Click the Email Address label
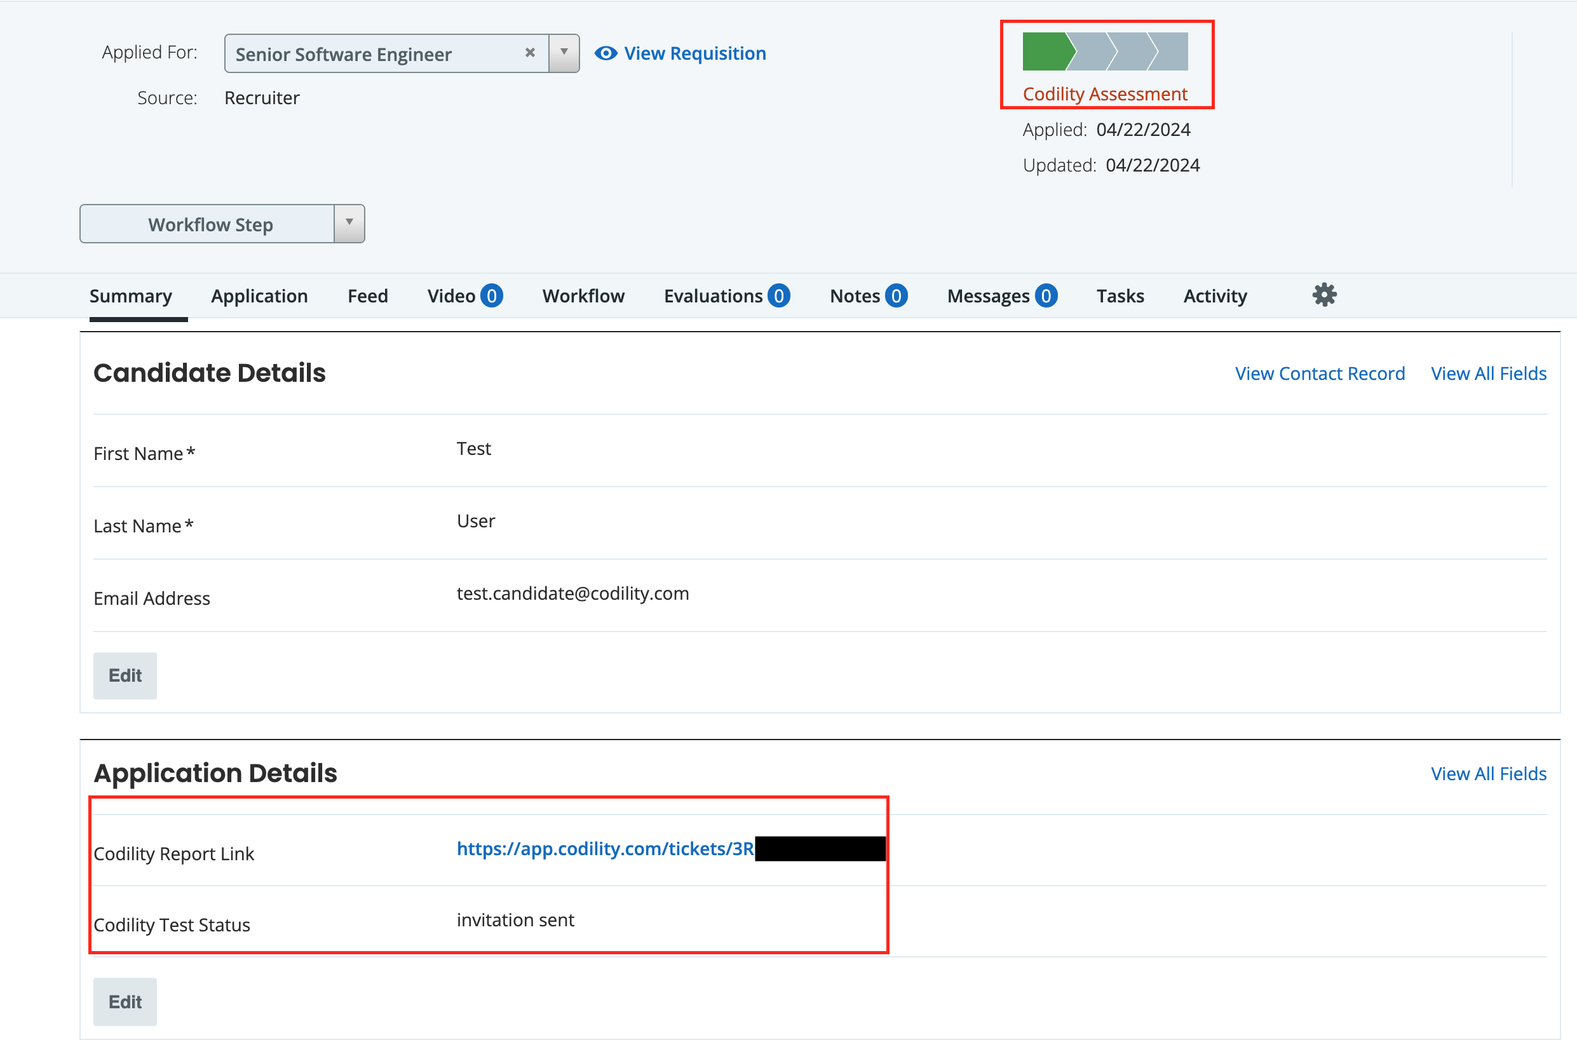 152,598
